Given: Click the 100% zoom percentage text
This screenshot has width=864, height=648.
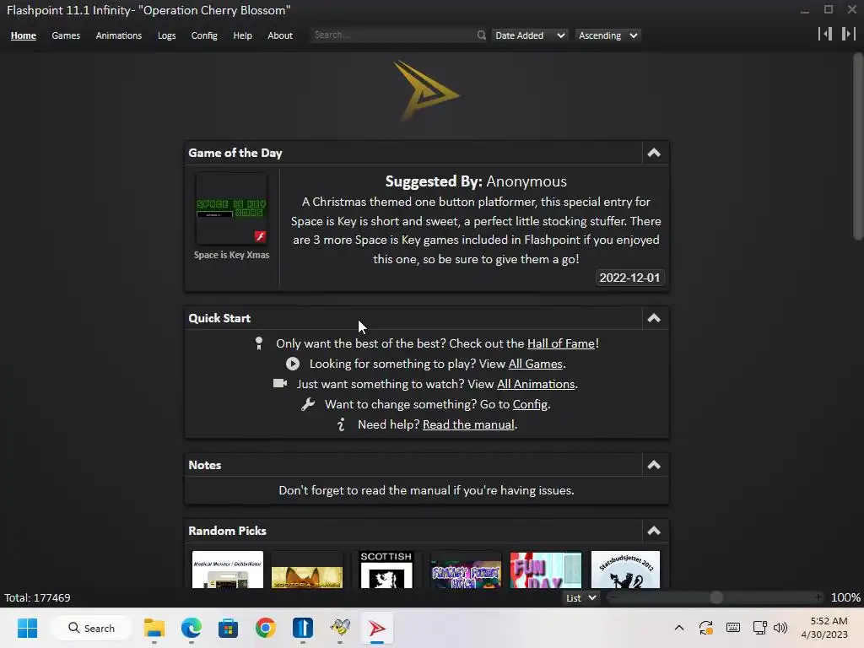Looking at the screenshot, I should (845, 598).
